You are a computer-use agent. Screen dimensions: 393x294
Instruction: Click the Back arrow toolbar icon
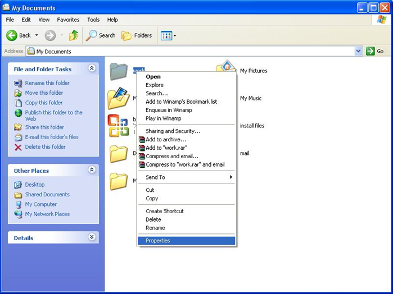[x=12, y=35]
